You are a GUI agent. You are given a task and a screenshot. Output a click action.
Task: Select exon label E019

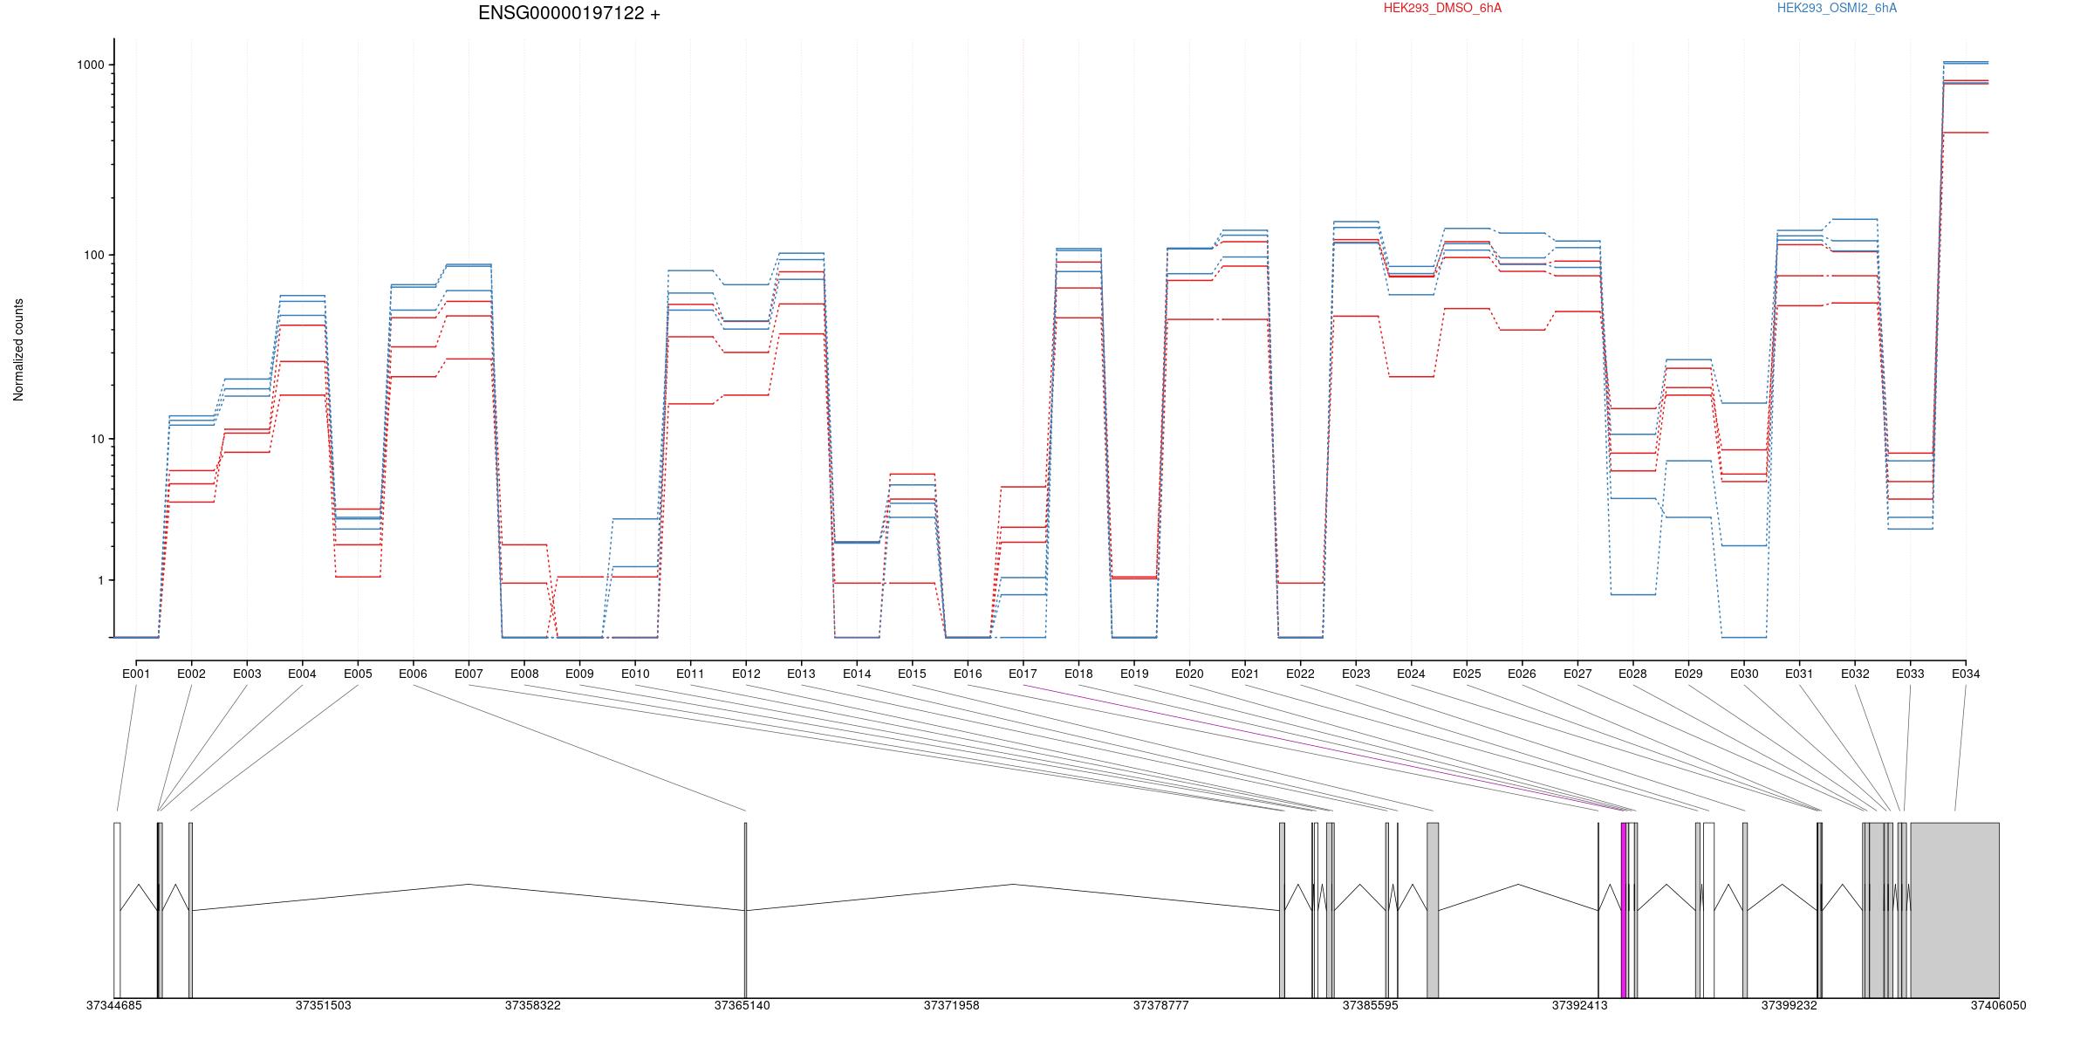(1134, 674)
